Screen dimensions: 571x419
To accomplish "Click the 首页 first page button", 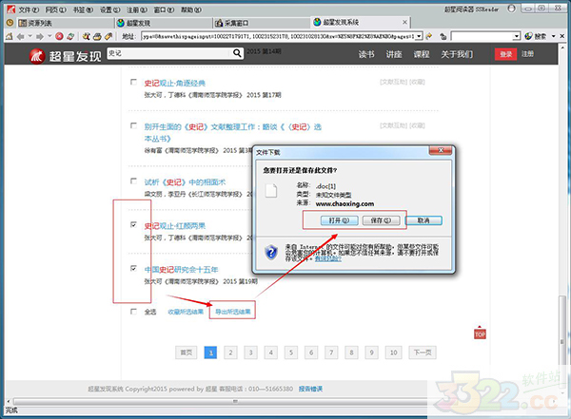I will pos(187,352).
